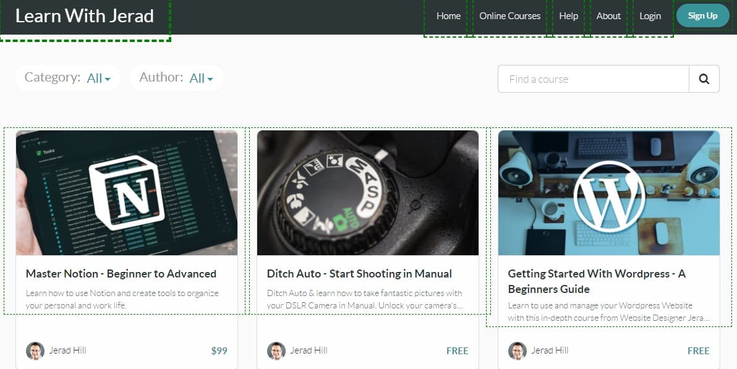The height and width of the screenshot is (369, 737).
Task: Click the Master Notion course description text
Action: click(122, 299)
